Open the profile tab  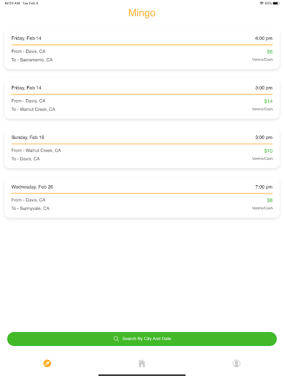pyautogui.click(x=237, y=363)
